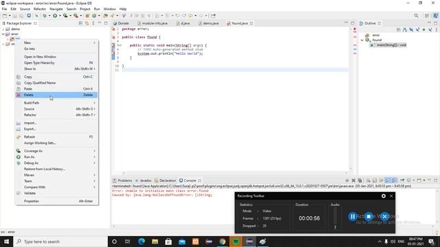The height and width of the screenshot is (247, 440).
Task: Open Recording Toolbar settings gear
Action: [x=384, y=196]
